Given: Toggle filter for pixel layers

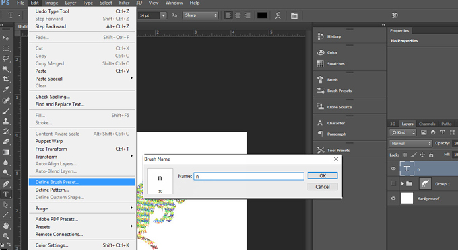Looking at the screenshot, I should pos(424,132).
